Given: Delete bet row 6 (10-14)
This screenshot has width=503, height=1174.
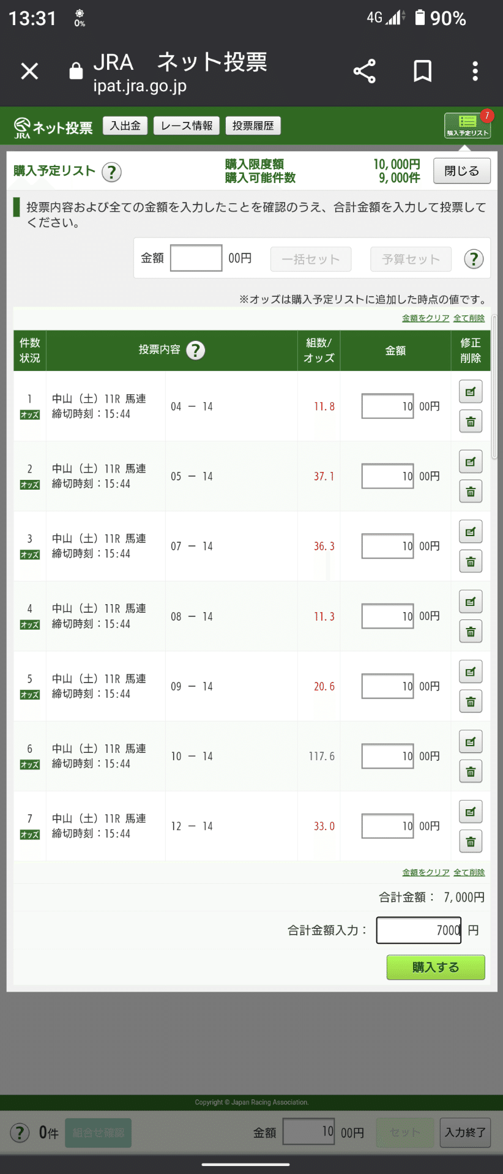Looking at the screenshot, I should click(x=471, y=771).
